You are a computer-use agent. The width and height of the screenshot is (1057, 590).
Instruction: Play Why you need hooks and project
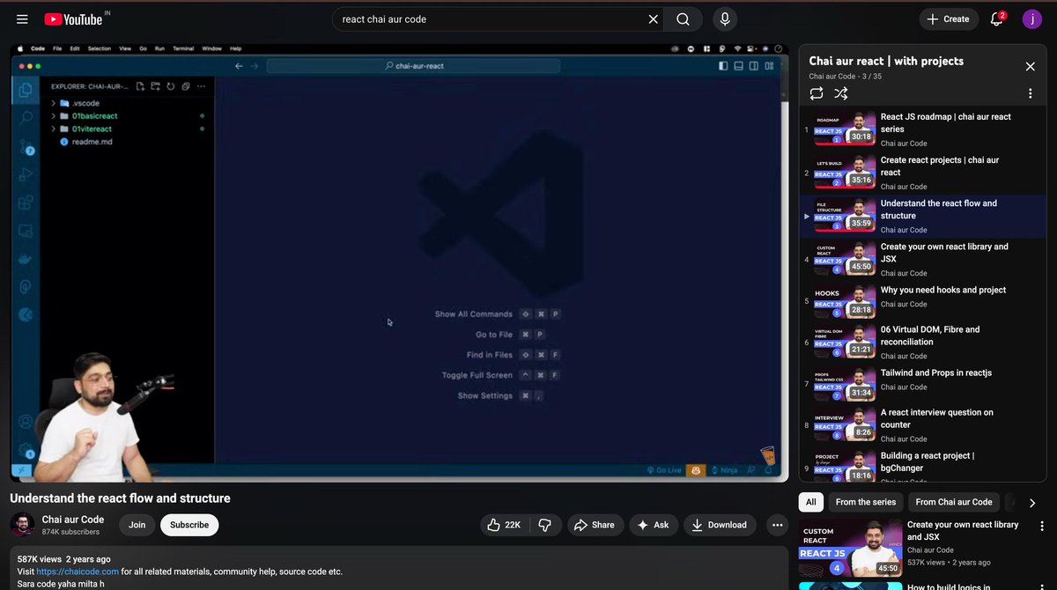click(x=922, y=302)
